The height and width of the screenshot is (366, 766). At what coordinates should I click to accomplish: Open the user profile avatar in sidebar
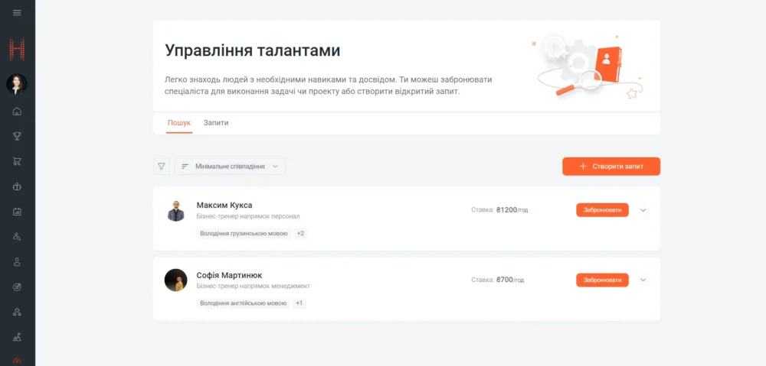tap(17, 84)
